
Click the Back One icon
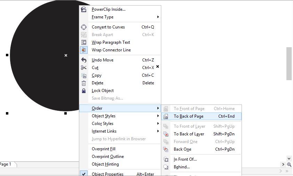click(x=166, y=149)
